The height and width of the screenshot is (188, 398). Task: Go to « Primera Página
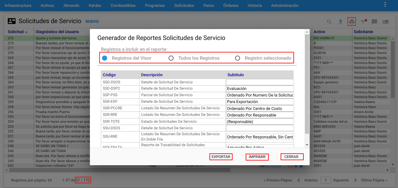pyautogui.click(x=278, y=180)
